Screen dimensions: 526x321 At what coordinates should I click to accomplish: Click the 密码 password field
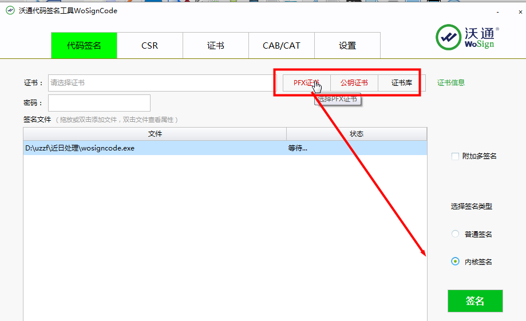tap(99, 103)
